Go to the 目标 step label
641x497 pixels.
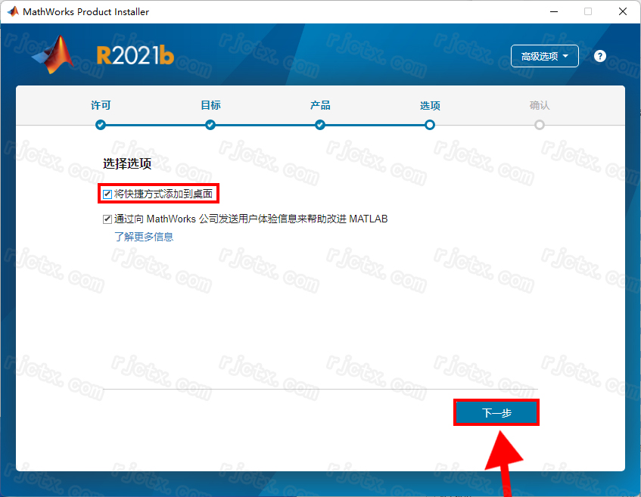tap(210, 105)
